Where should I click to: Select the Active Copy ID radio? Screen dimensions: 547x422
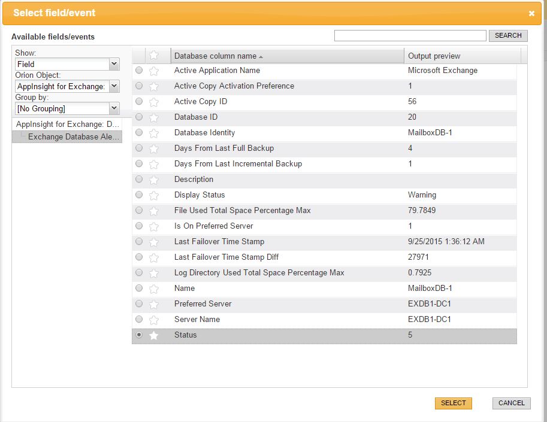tap(139, 101)
